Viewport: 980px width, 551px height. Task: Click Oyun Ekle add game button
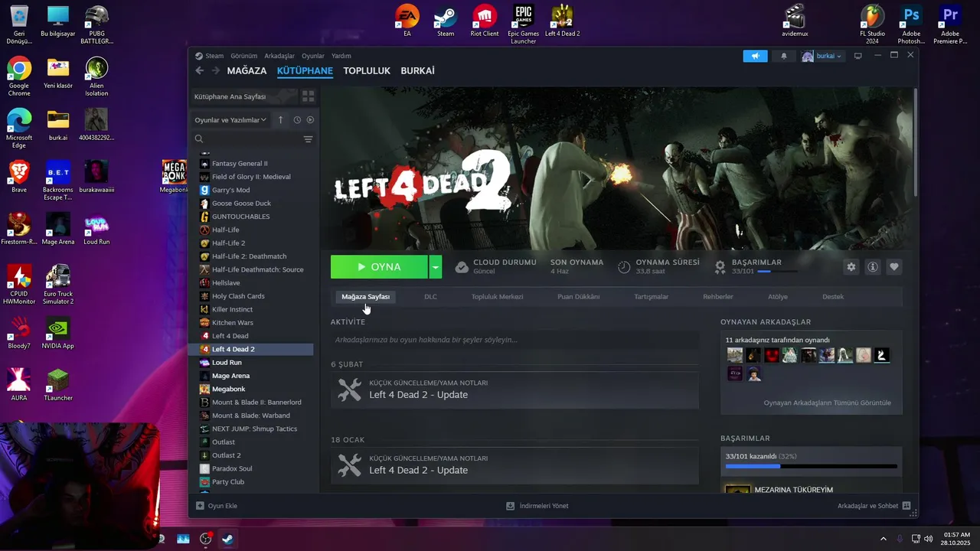[217, 506]
